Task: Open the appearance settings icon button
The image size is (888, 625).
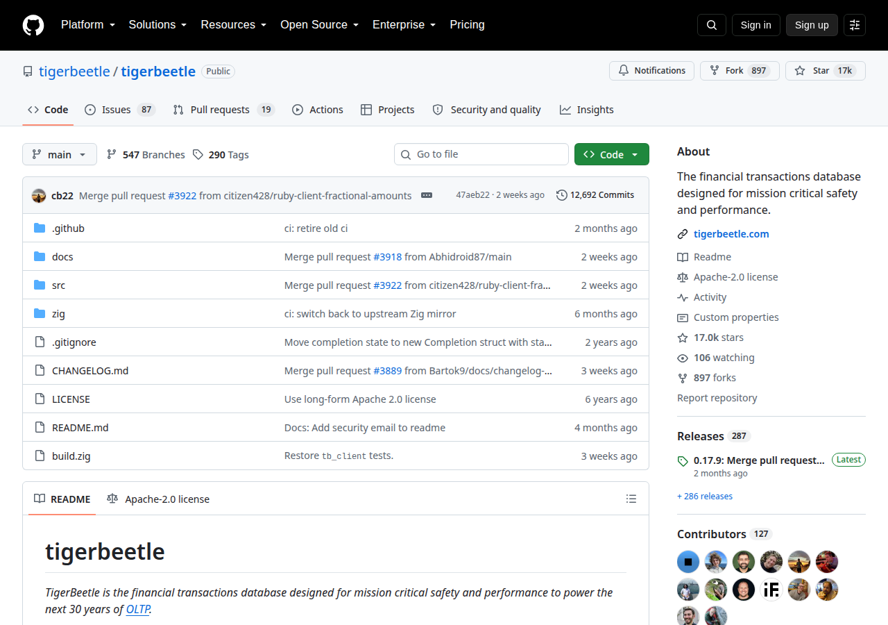Action: 855,25
